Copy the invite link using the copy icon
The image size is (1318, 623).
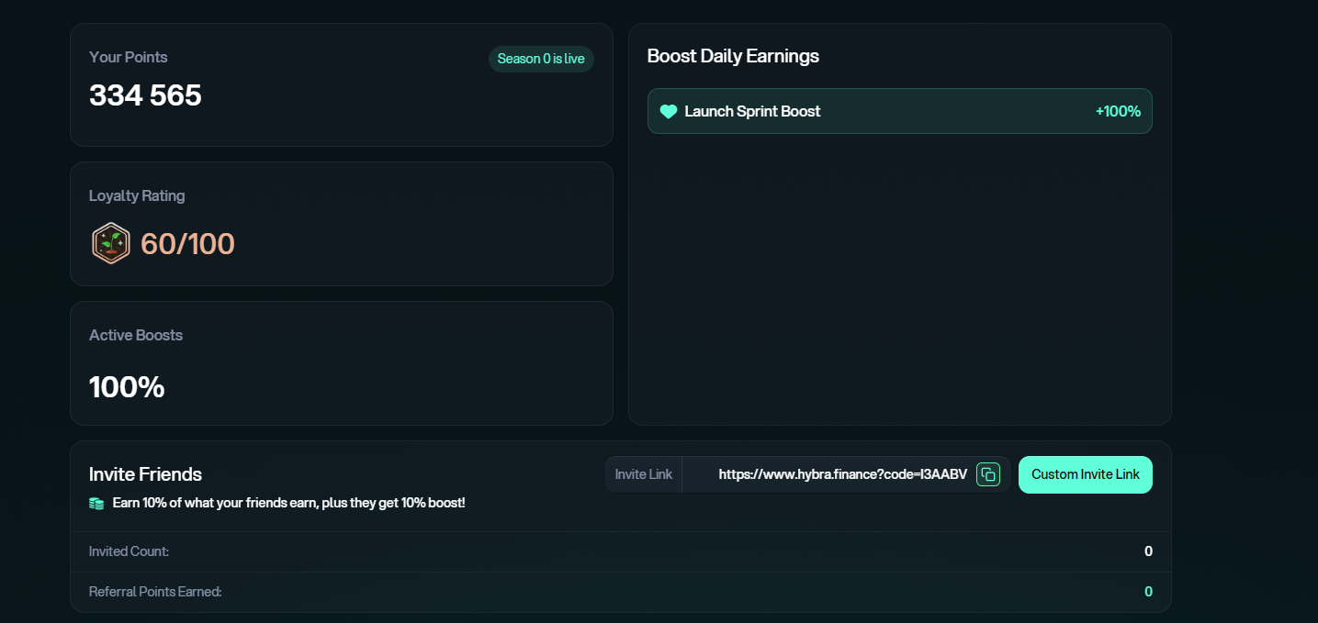(x=988, y=474)
